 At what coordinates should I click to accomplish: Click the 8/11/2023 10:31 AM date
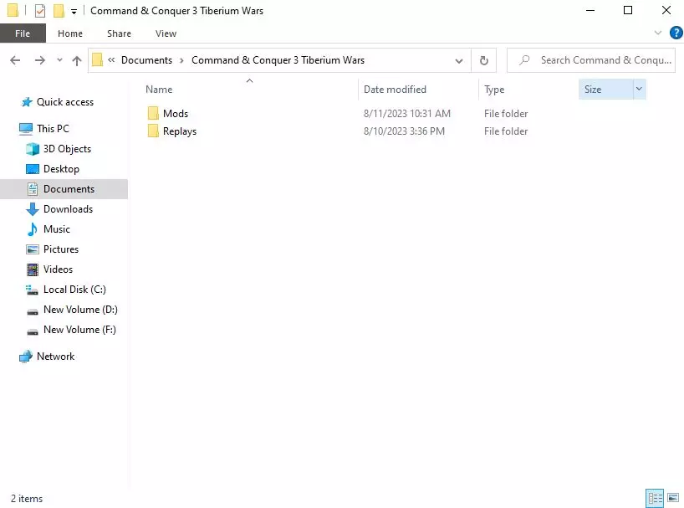pos(406,114)
